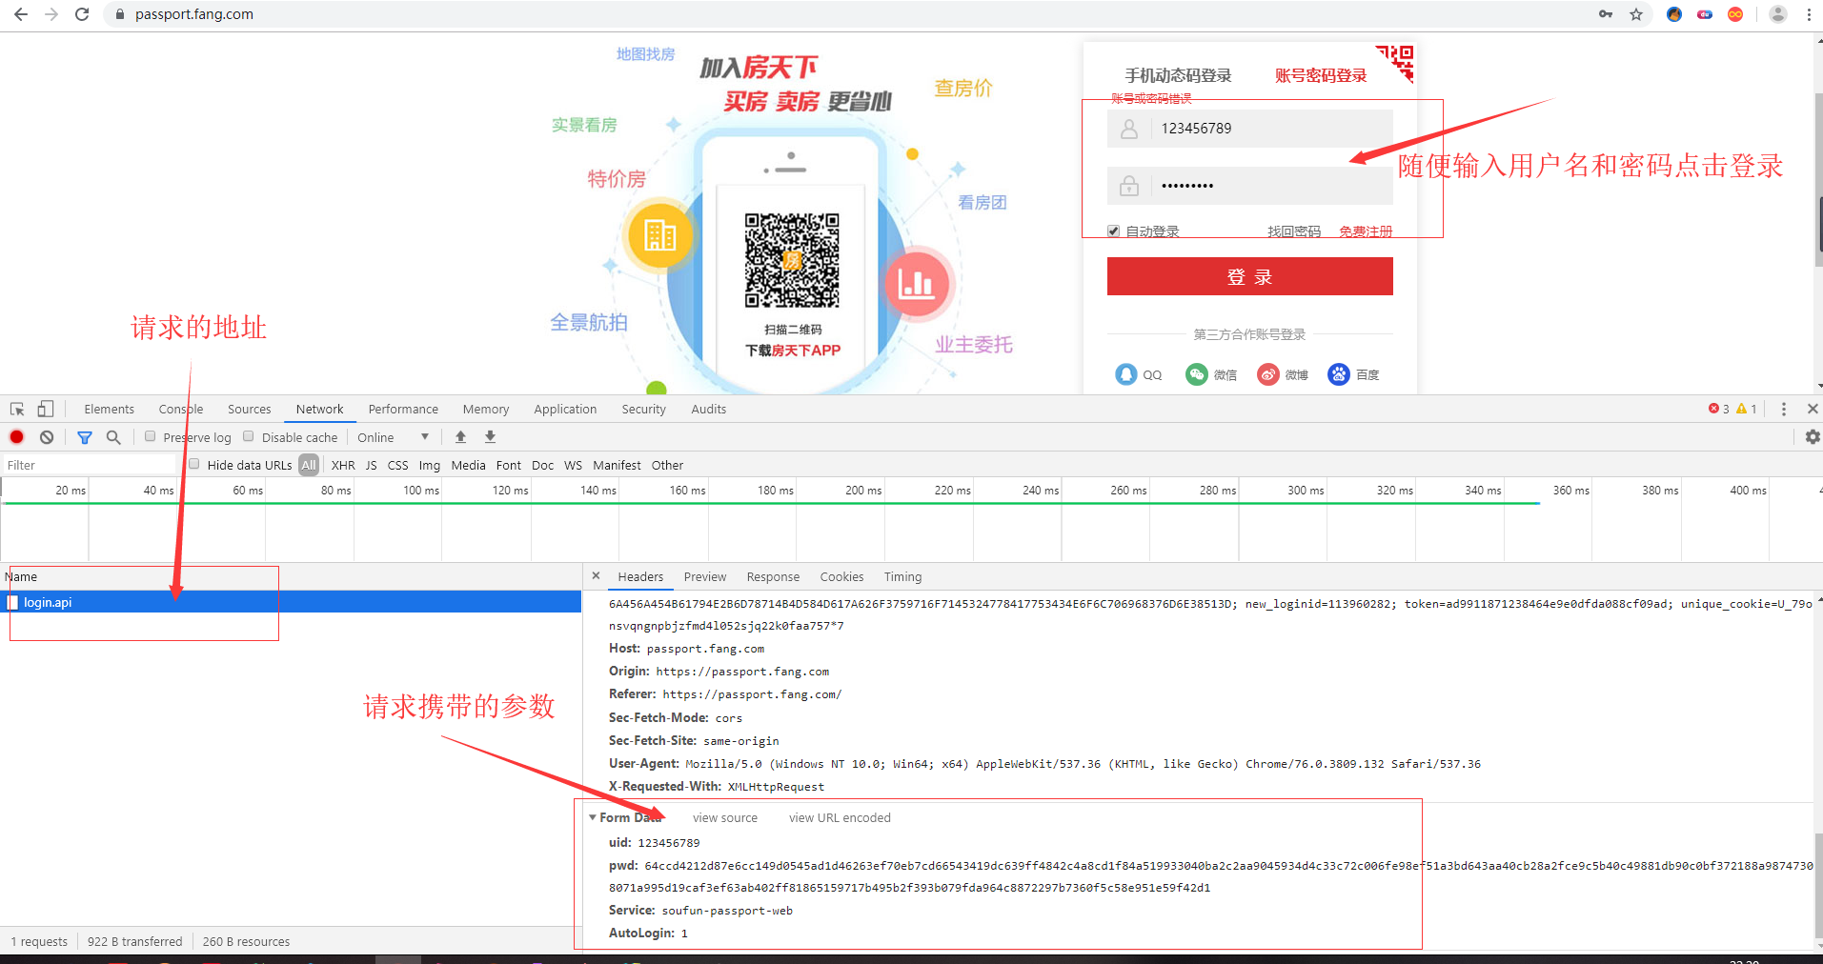Check Hide data URLs option
This screenshot has width=1823, height=964.
coord(194,464)
